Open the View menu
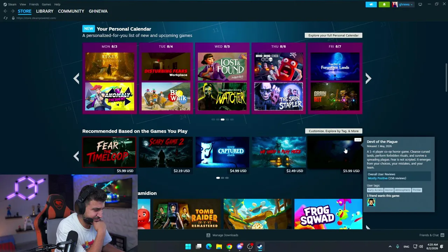 [23, 4]
